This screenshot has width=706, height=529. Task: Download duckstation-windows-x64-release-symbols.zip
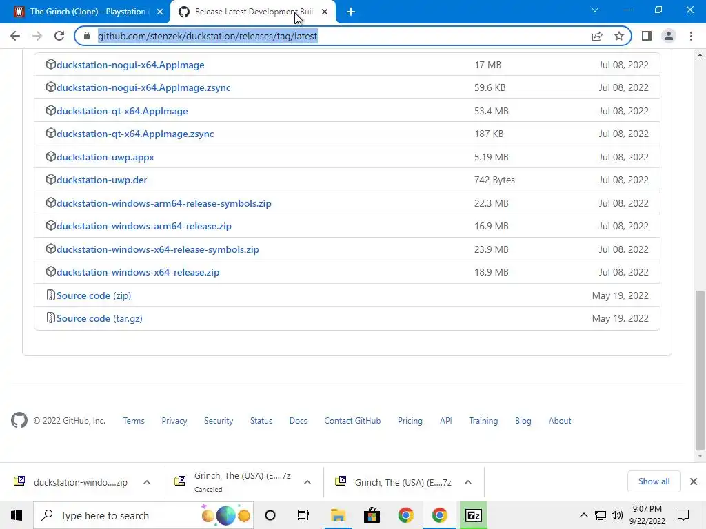point(158,249)
